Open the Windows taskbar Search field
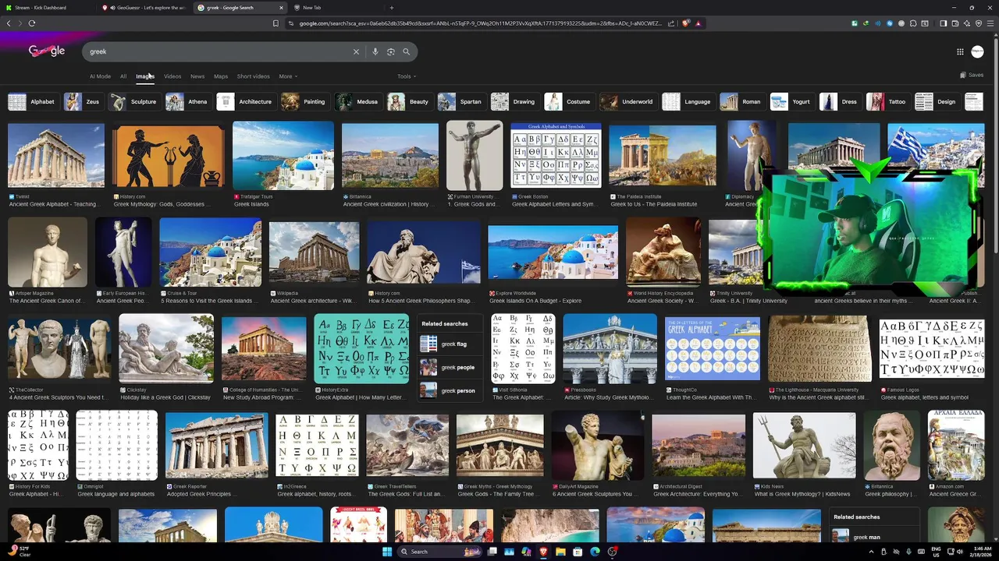999x561 pixels. (x=441, y=552)
